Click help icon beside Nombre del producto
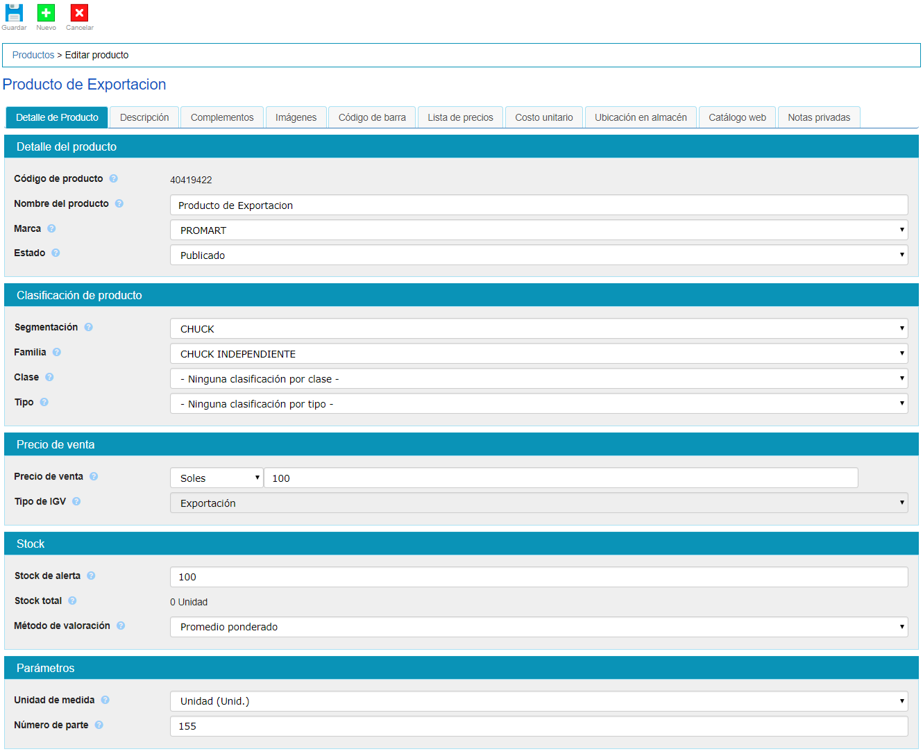 (119, 204)
